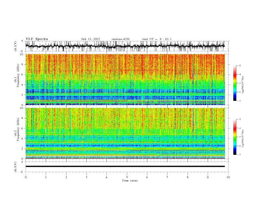Click the time axis tick label "1"
This screenshot has height=199, width=257.
(46, 177)
